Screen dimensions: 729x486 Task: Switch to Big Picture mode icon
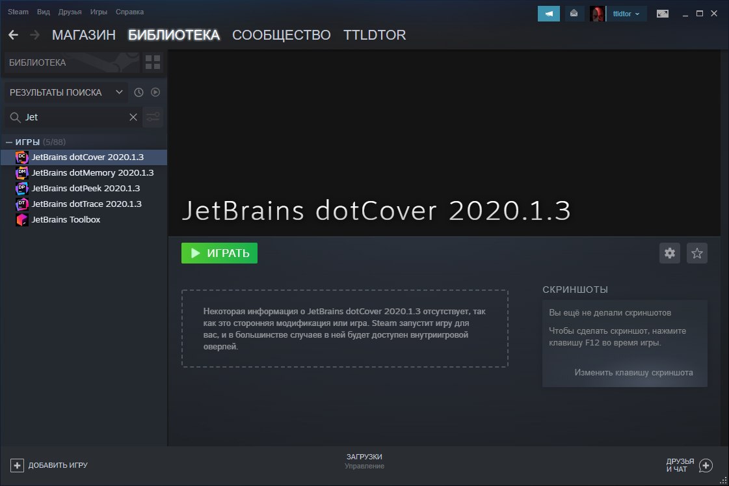(x=663, y=14)
